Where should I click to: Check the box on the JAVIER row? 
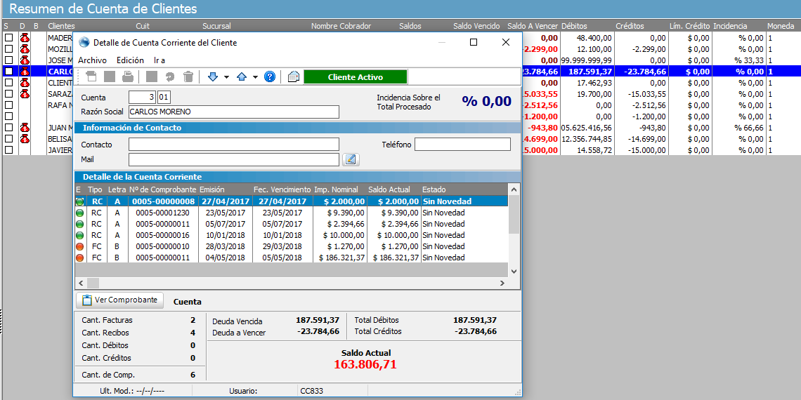[8, 150]
